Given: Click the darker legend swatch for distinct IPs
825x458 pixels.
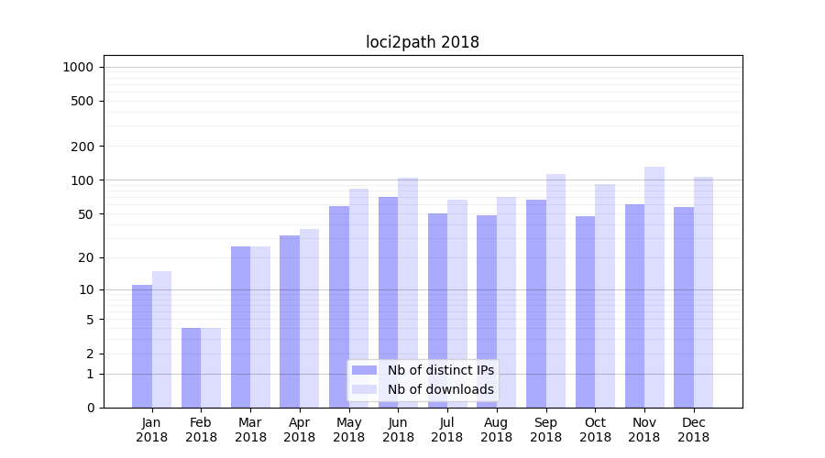Looking at the screenshot, I should pyautogui.click(x=364, y=370).
